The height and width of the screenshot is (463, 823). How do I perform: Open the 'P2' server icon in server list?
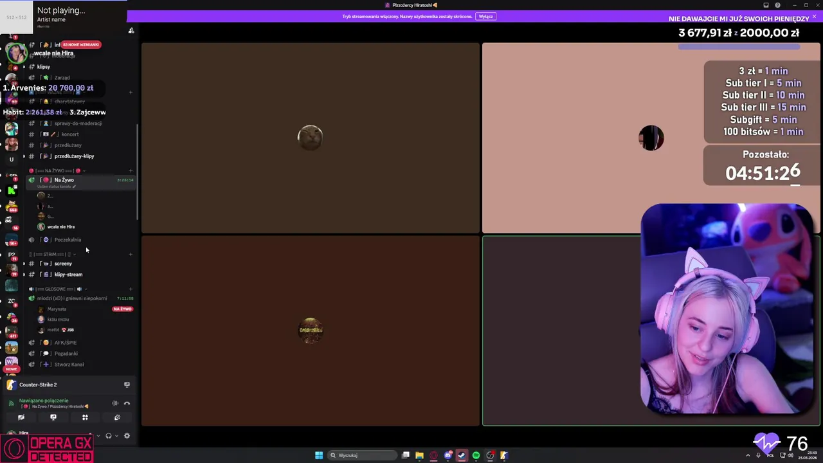(12, 255)
